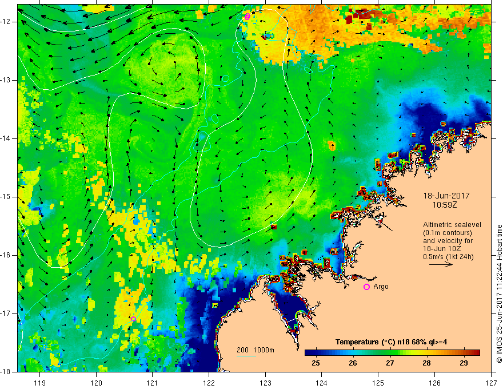The height and width of the screenshot is (389, 503).
Task: Click the magenta Argo legend circle
Action: [x=366, y=287]
